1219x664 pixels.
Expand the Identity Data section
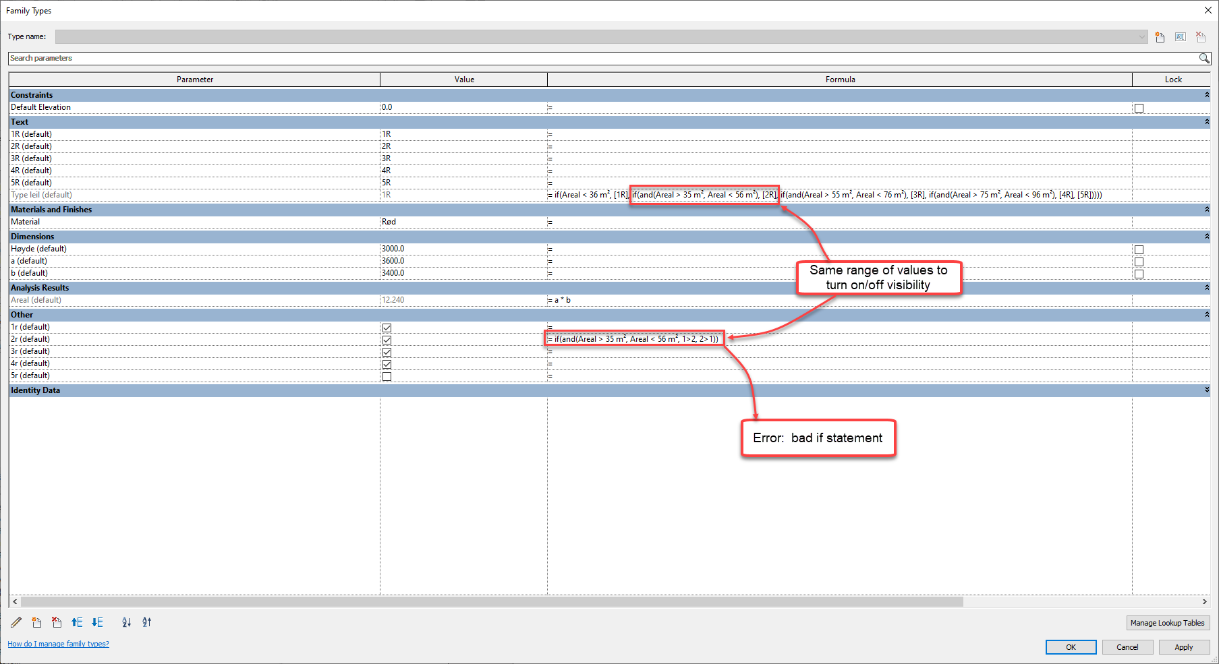pos(1207,390)
